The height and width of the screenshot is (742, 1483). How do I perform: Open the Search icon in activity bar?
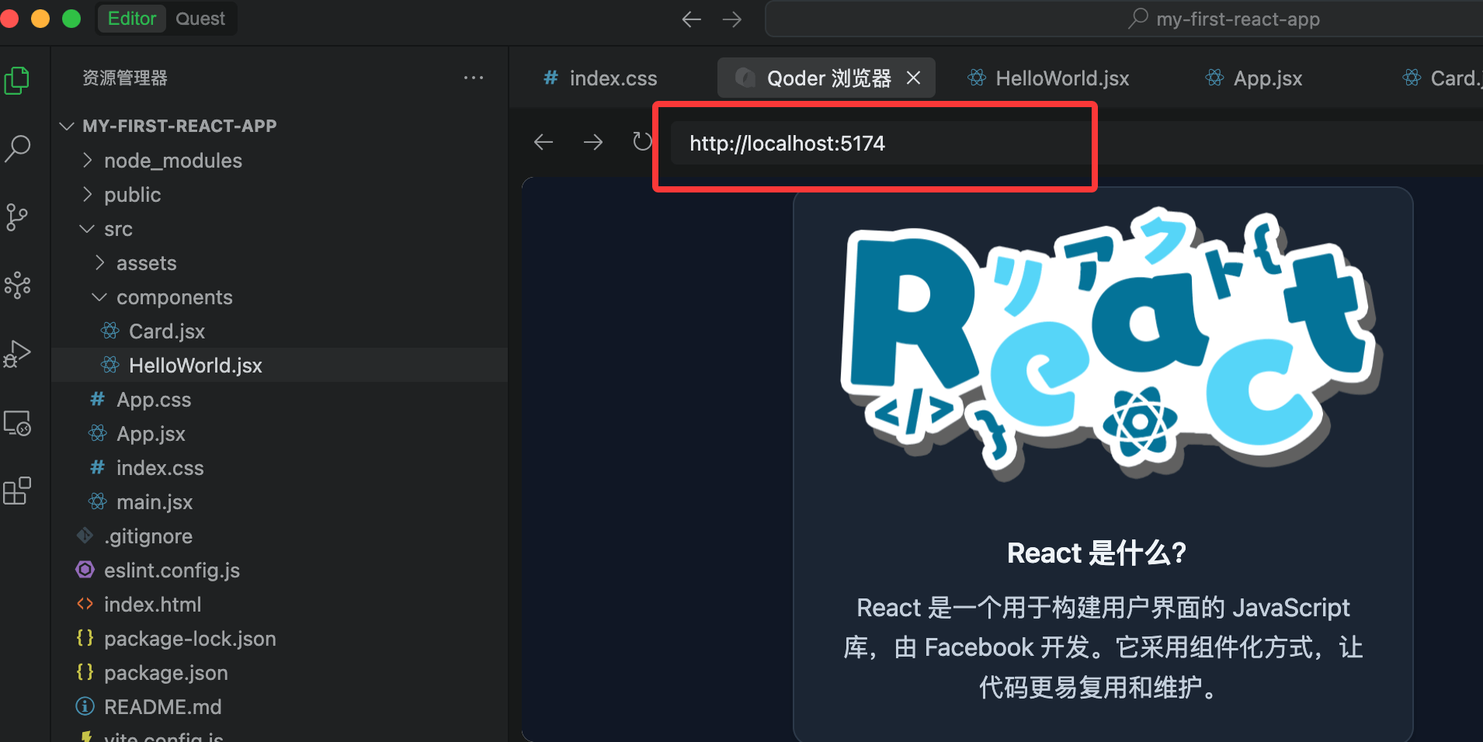click(x=17, y=147)
